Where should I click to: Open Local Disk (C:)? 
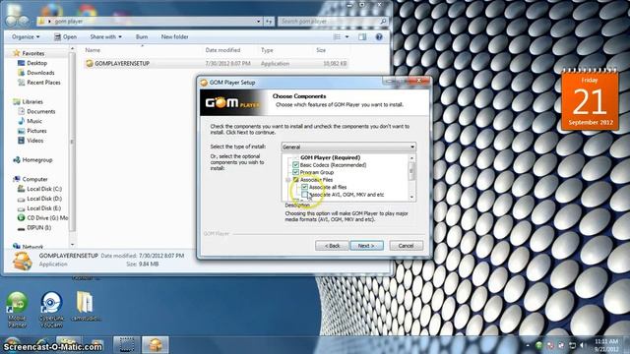point(44,189)
